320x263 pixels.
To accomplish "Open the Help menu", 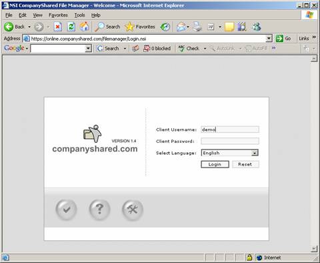I will tap(96, 15).
